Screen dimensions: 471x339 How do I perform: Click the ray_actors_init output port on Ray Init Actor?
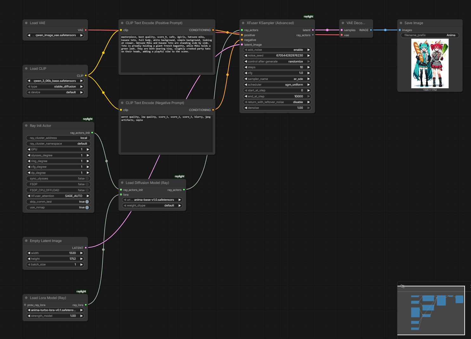[x=92, y=133]
